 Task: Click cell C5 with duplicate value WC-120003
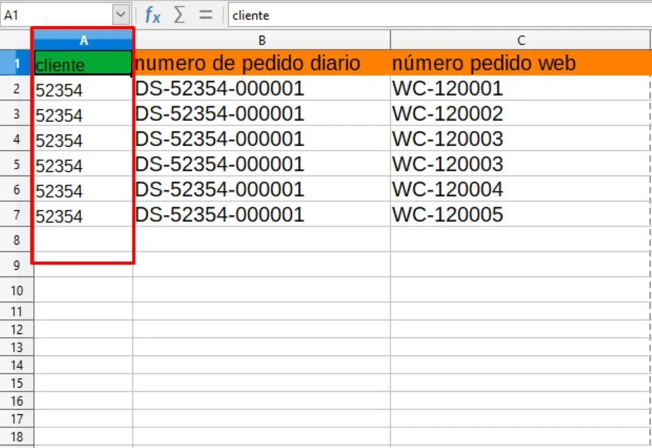(x=520, y=164)
